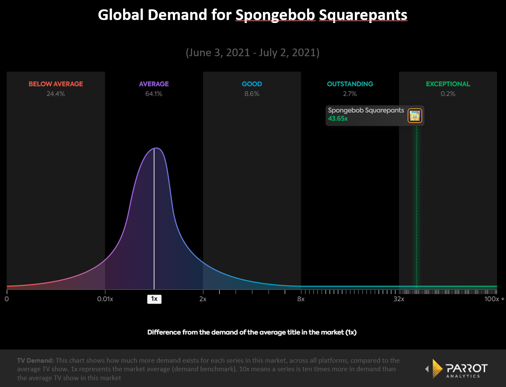
Task: Click the 0.01x axis label
Action: [105, 299]
